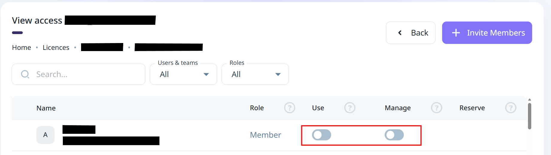This screenshot has width=551, height=155.
Task: Click the vertical scrollbar thumb of the table
Action: pos(529,116)
